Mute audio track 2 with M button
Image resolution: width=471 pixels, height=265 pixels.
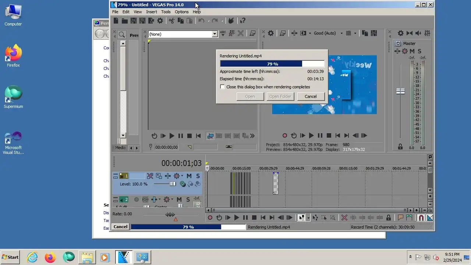coord(179,199)
